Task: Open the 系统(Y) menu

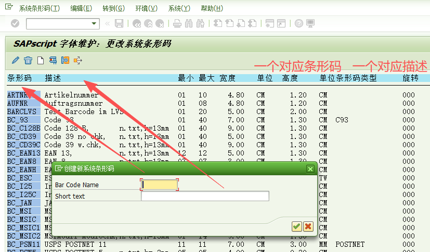Action: coord(179,8)
